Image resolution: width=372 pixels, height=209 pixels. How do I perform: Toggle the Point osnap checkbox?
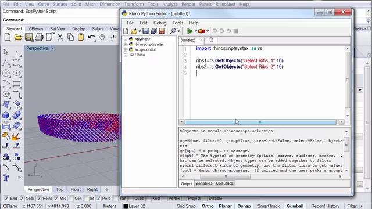point(39,199)
